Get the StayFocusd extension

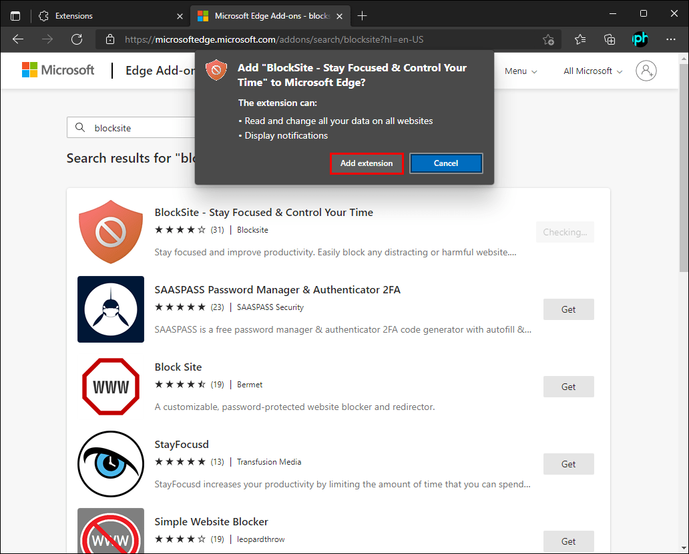tap(568, 463)
